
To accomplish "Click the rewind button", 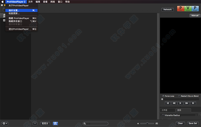I will click(174, 103).
